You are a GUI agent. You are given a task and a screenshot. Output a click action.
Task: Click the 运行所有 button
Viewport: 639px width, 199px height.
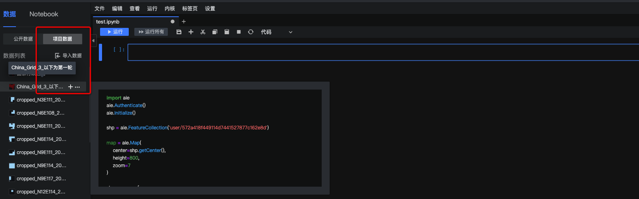point(151,32)
